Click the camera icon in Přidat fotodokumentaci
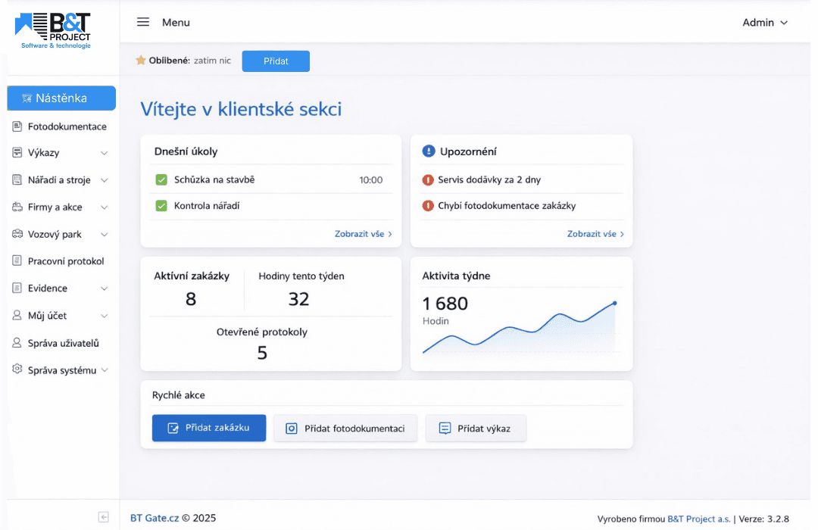This screenshot has width=818, height=530. (x=290, y=428)
